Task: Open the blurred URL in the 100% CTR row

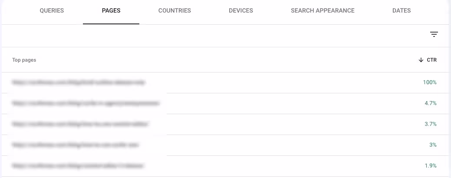Action: click(79, 82)
